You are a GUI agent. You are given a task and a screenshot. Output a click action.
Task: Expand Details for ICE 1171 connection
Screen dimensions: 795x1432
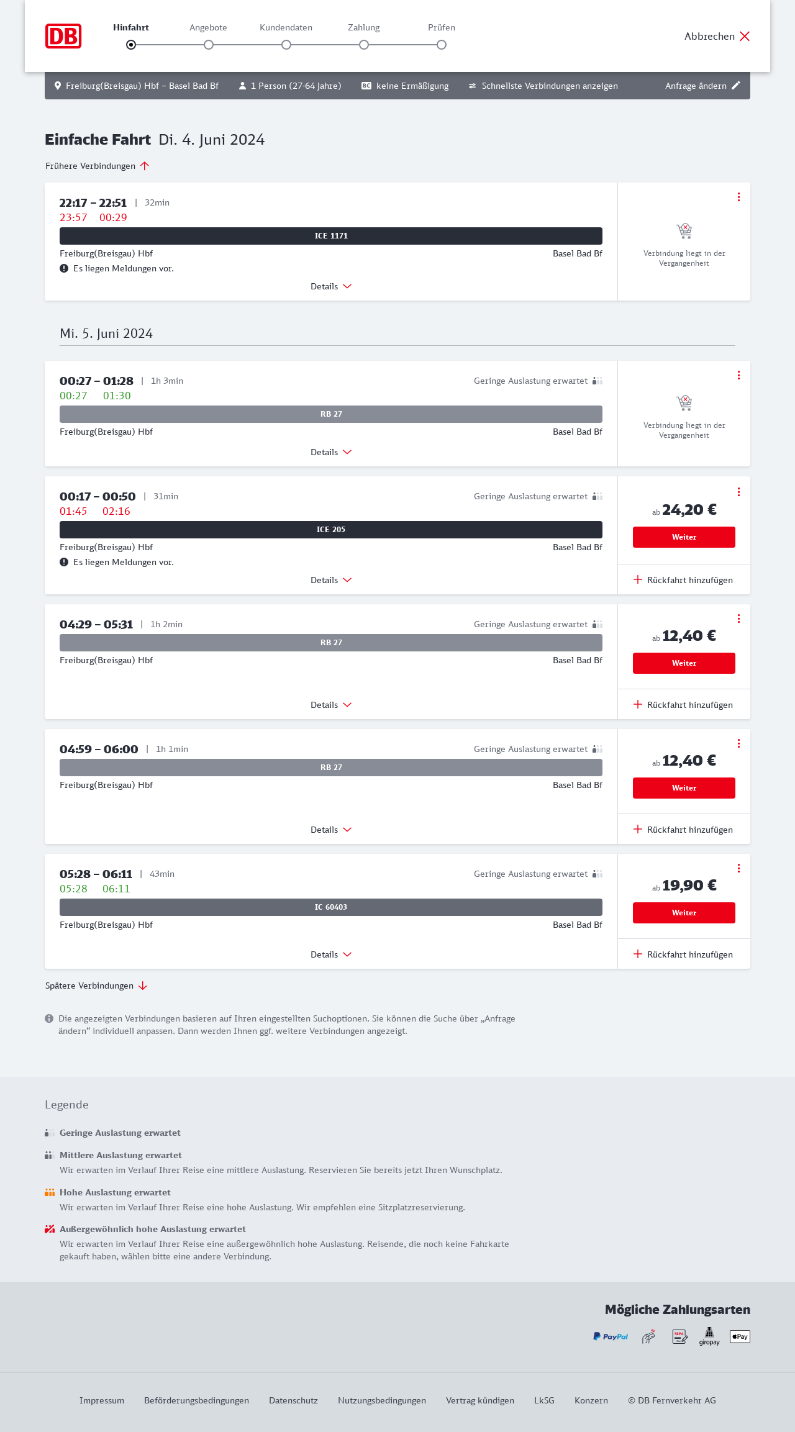pyautogui.click(x=331, y=286)
